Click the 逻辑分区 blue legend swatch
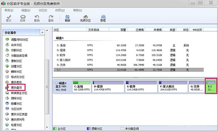This screenshot has width=218, height=132. point(89,128)
